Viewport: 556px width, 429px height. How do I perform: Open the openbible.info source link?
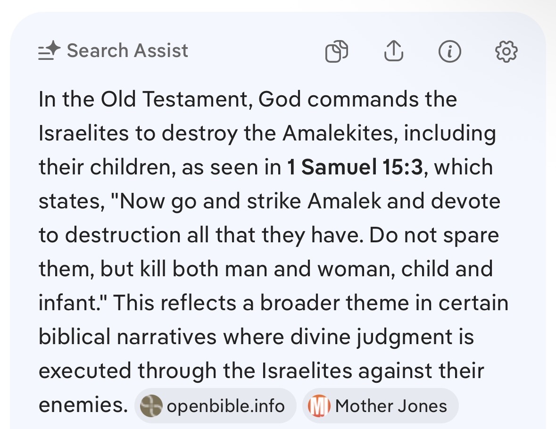pyautogui.click(x=215, y=405)
